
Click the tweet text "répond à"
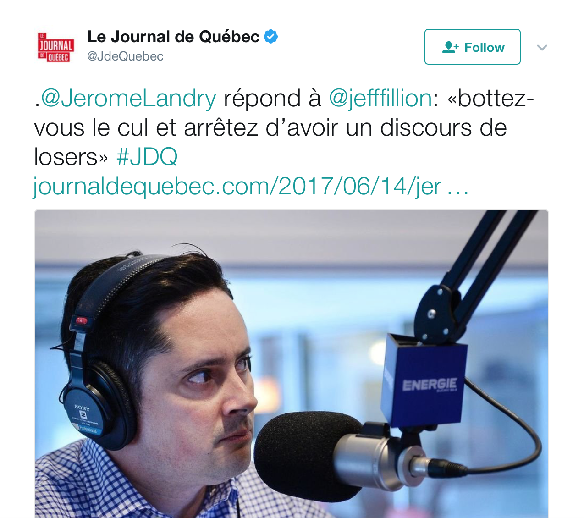(x=272, y=99)
